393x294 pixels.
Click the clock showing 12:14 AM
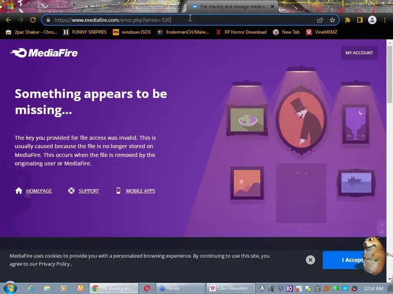373,288
